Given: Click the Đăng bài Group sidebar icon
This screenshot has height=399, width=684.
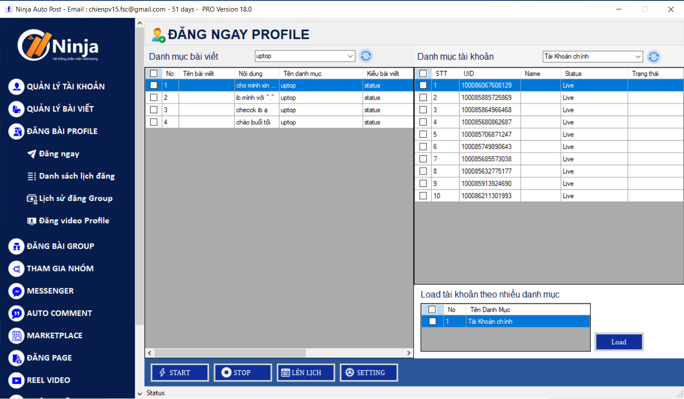Looking at the screenshot, I should click(x=17, y=246).
